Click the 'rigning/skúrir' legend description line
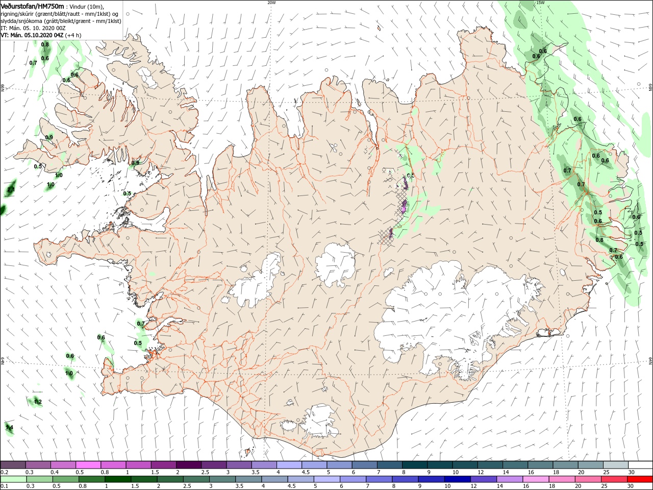This screenshot has height=490, width=653. pyautogui.click(x=60, y=13)
